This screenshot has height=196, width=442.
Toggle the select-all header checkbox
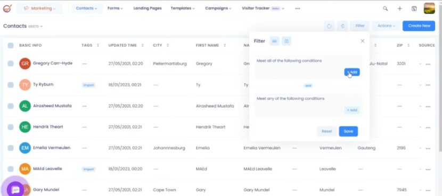[11, 46]
